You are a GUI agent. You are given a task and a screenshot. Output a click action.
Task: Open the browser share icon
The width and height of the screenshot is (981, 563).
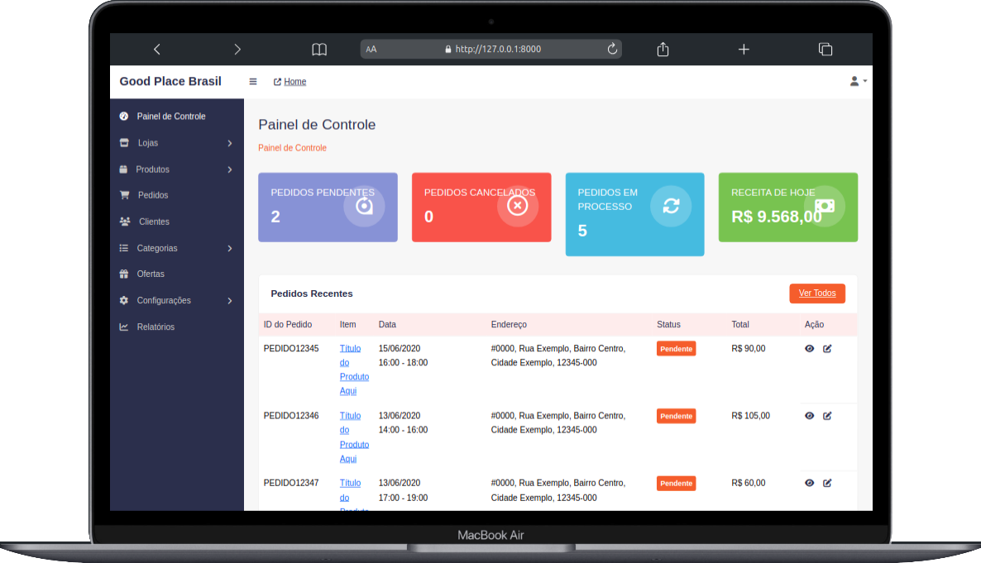point(663,50)
